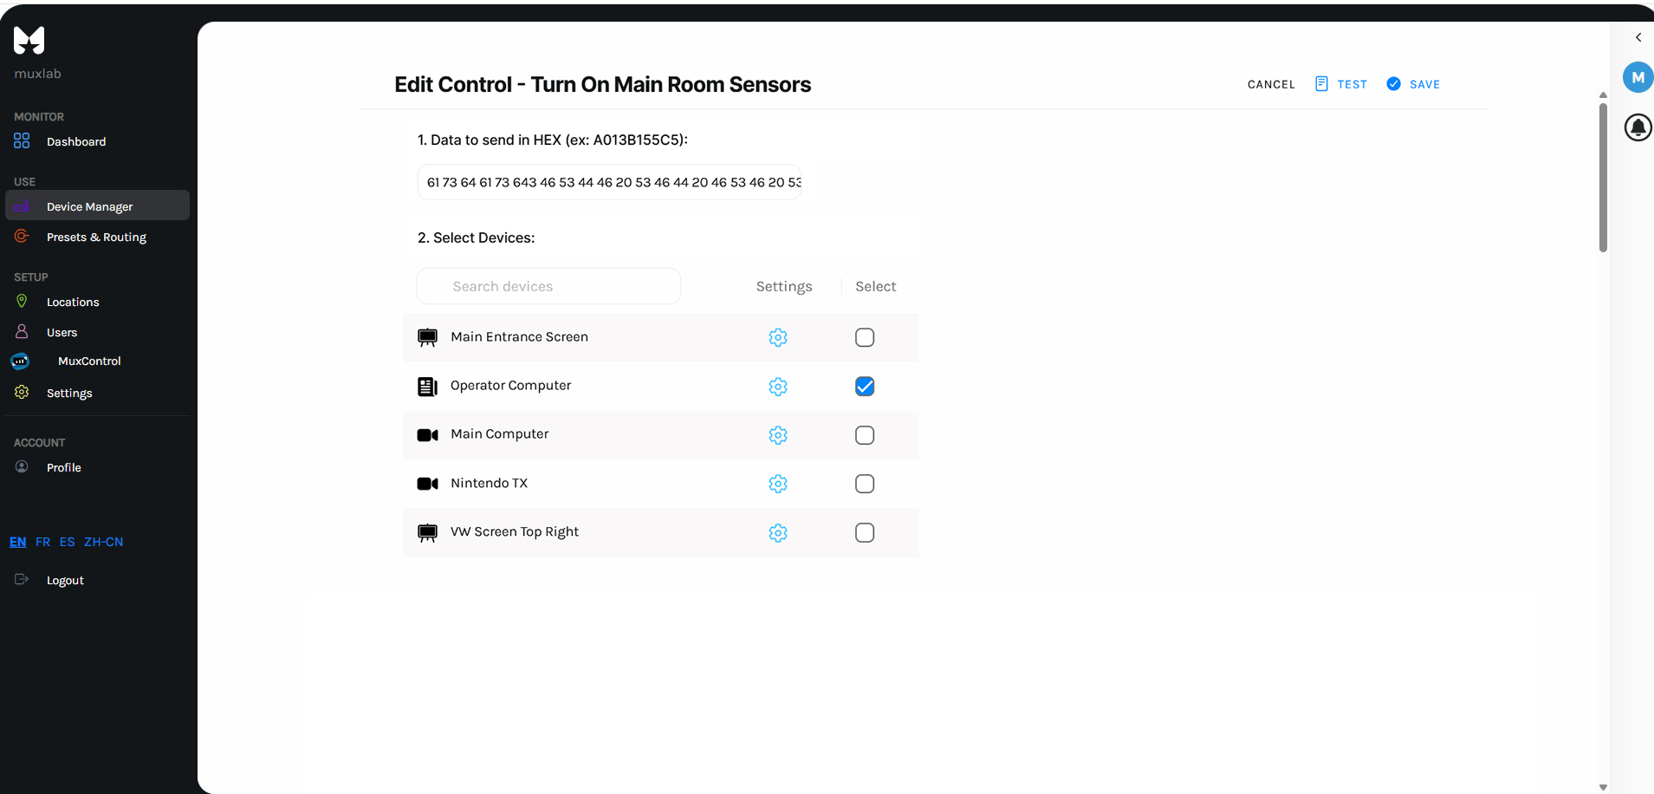Uncheck the Operator Computer checkbox
Viewport: 1654px width, 794px height.
[865, 387]
